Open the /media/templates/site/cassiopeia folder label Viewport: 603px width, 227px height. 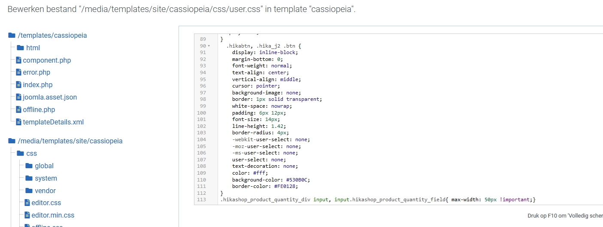tap(70, 141)
